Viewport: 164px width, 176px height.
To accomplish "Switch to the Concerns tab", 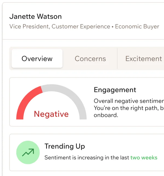I will tap(90, 58).
